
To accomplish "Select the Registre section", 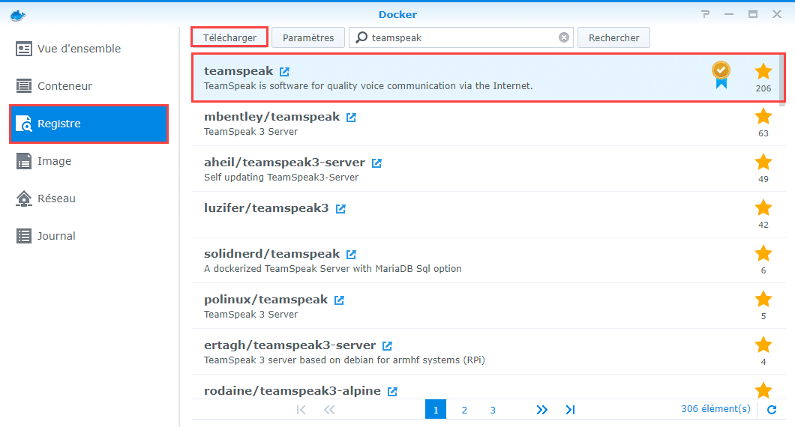I will (x=88, y=124).
